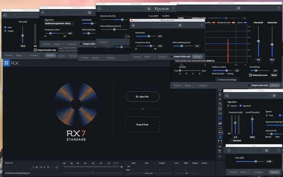Open help in Time & Pitch window
This screenshot has height=177, width=283.
173,9
